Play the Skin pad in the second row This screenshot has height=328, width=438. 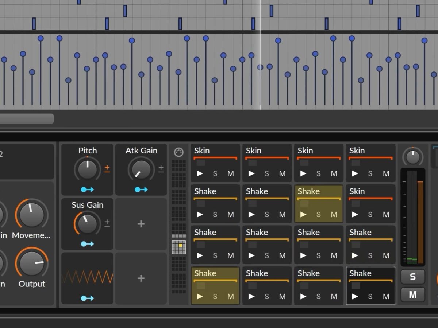click(x=355, y=215)
